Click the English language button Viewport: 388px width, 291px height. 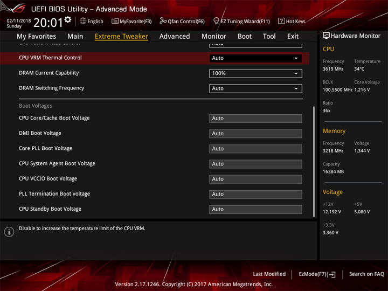92,21
